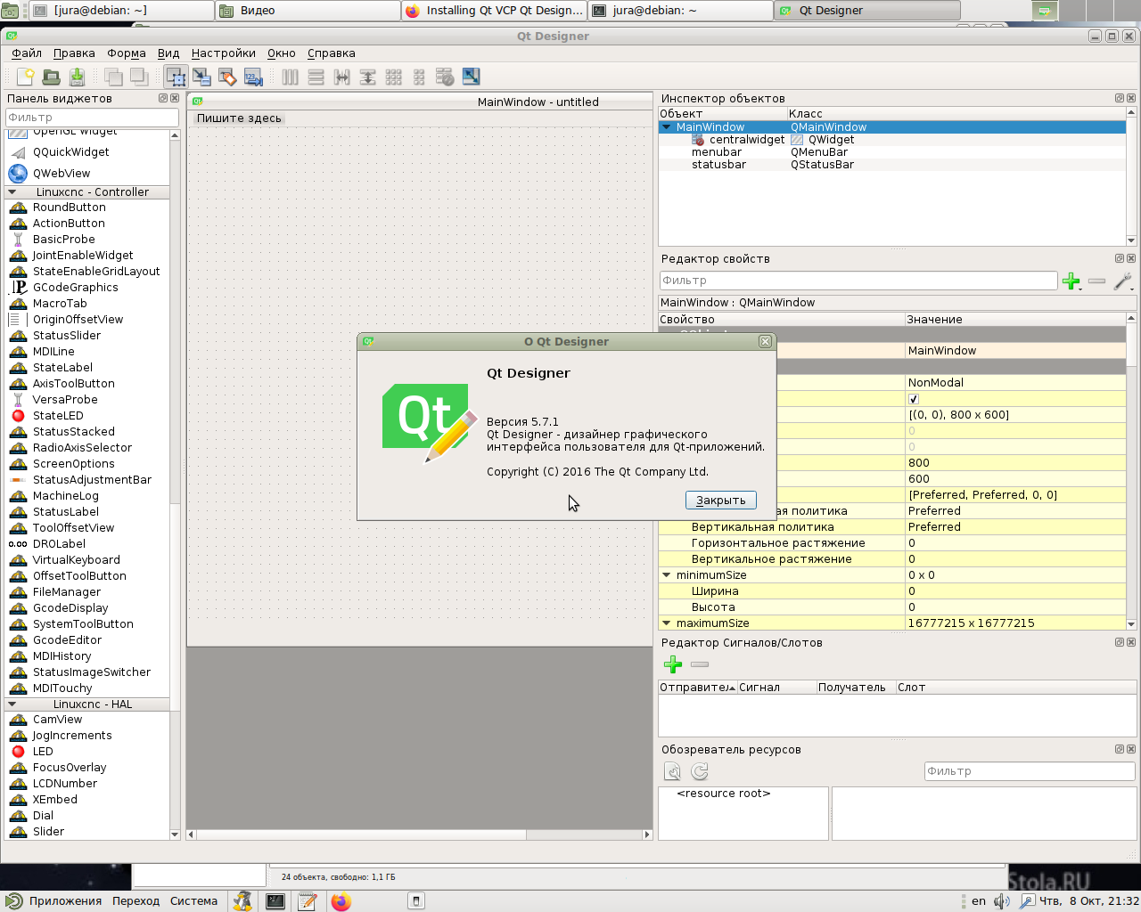Open the Справка menu
Image resolution: width=1141 pixels, height=912 pixels.
pos(332,53)
